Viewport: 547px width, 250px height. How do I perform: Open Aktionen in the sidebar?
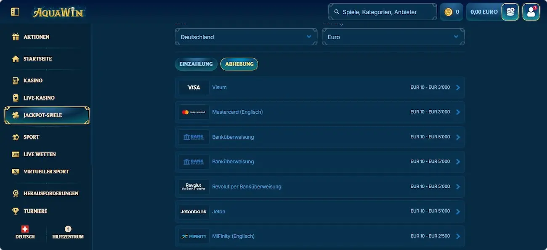[x=37, y=37]
